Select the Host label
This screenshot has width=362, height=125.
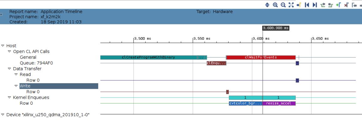pos(11,46)
